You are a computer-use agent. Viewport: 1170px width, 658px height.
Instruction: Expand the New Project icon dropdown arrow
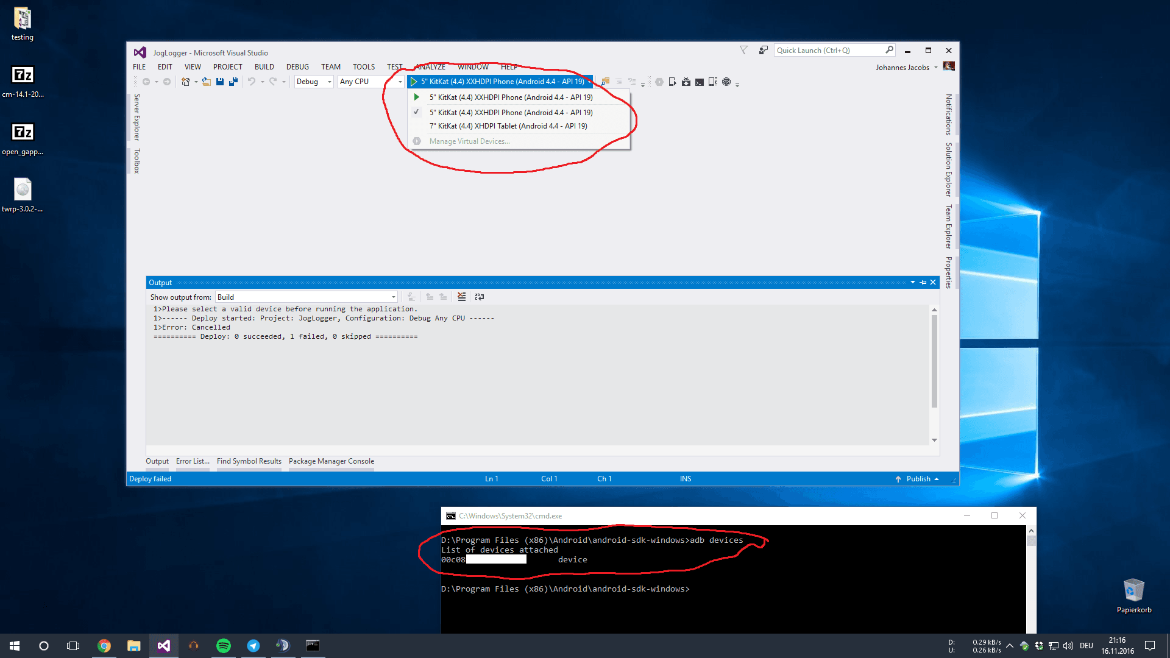[196, 82]
